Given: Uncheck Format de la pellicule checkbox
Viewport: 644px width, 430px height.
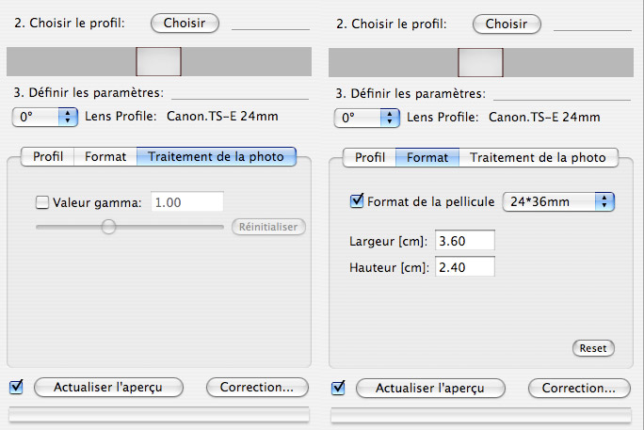Looking at the screenshot, I should pyautogui.click(x=357, y=200).
